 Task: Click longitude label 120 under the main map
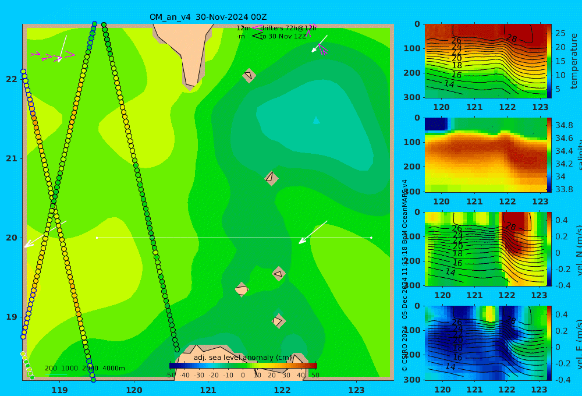coord(134,390)
